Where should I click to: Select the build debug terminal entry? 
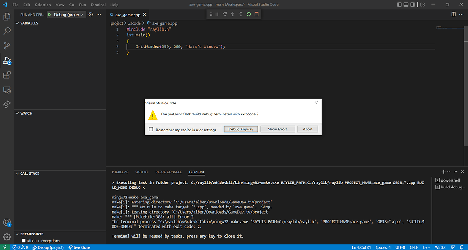point(450,187)
